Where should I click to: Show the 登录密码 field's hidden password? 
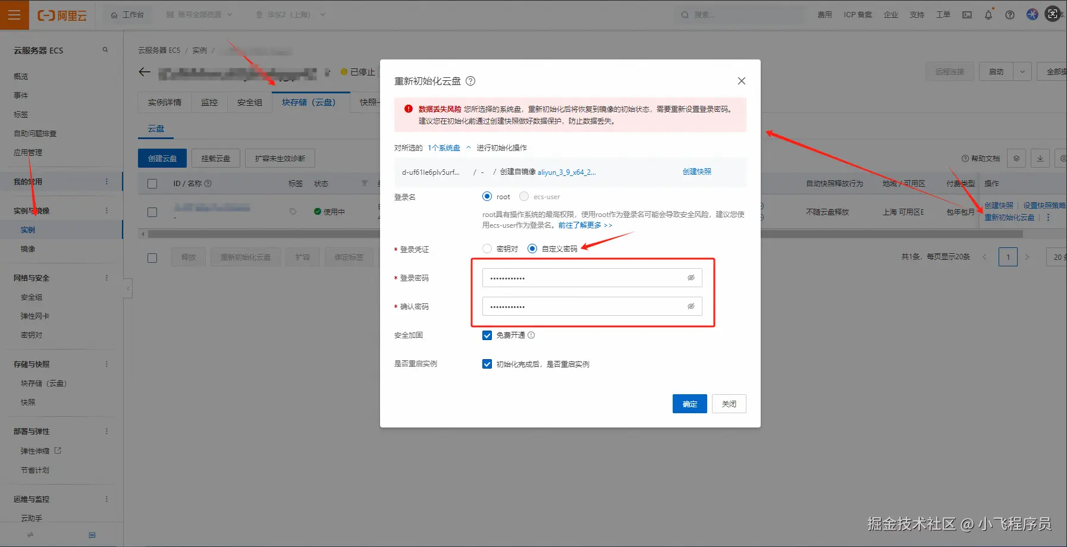[x=691, y=278]
